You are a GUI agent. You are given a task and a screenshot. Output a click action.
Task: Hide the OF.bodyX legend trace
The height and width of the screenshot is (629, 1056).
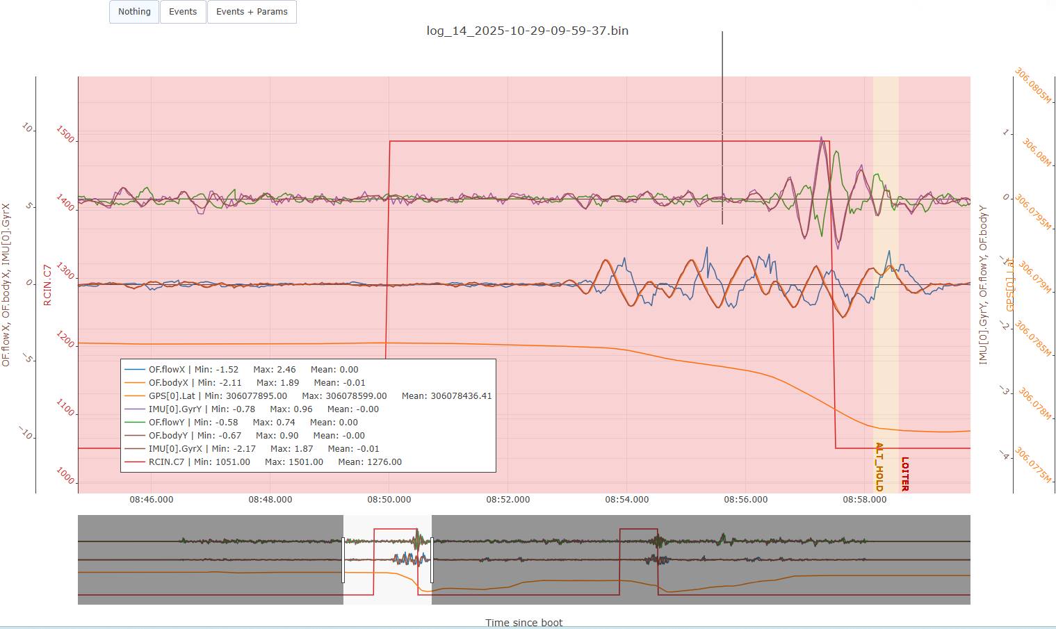pos(168,383)
